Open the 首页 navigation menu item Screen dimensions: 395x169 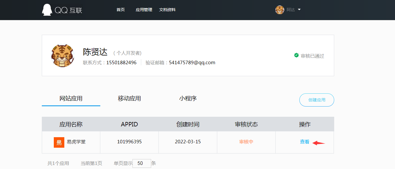[x=120, y=10]
